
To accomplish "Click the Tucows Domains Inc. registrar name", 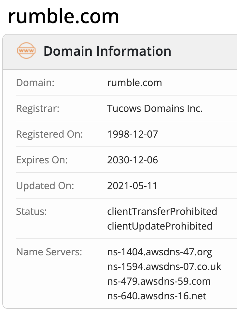I will 155,108.
